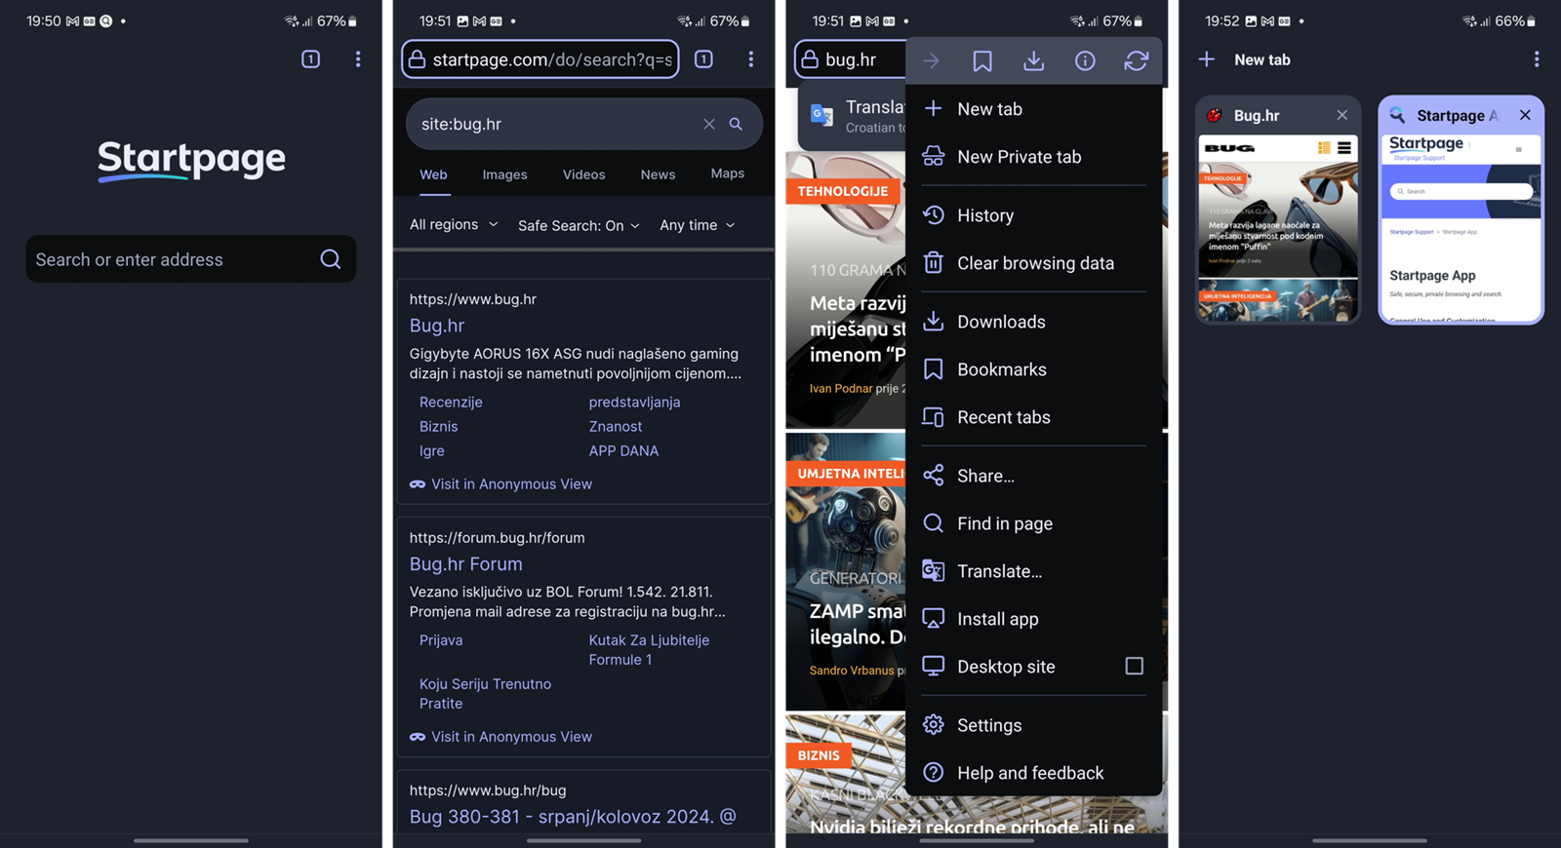
Task: Open the BIZNIS category label
Action: (818, 755)
